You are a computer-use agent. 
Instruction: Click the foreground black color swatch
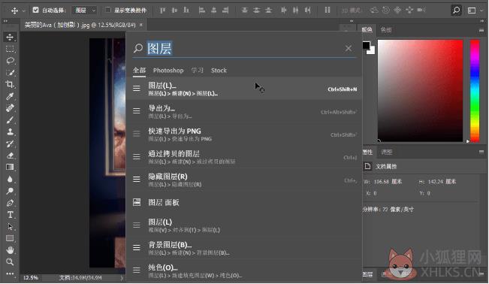click(366, 46)
